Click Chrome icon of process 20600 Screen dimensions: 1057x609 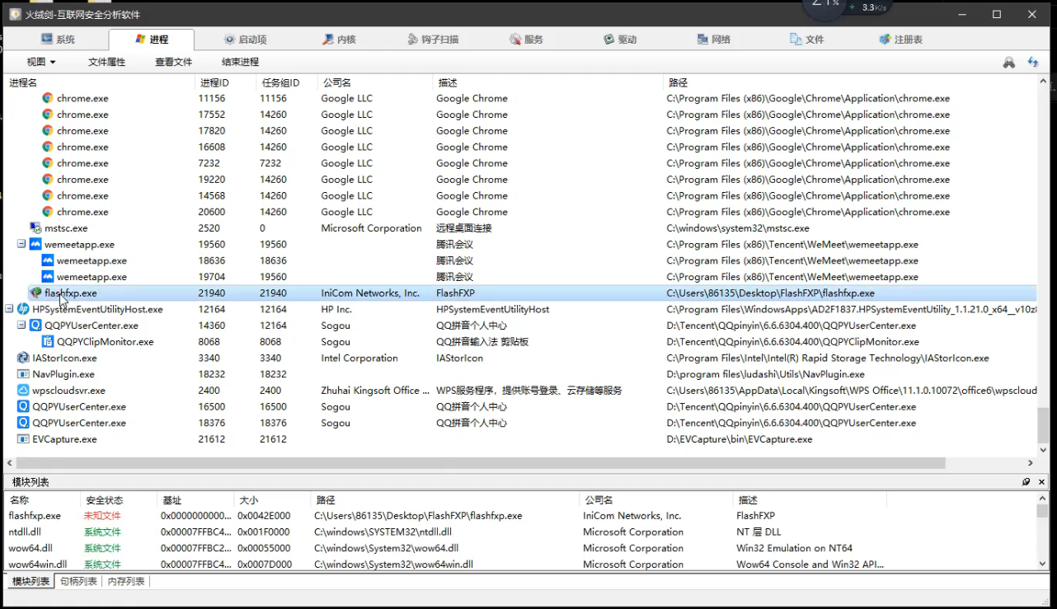48,212
